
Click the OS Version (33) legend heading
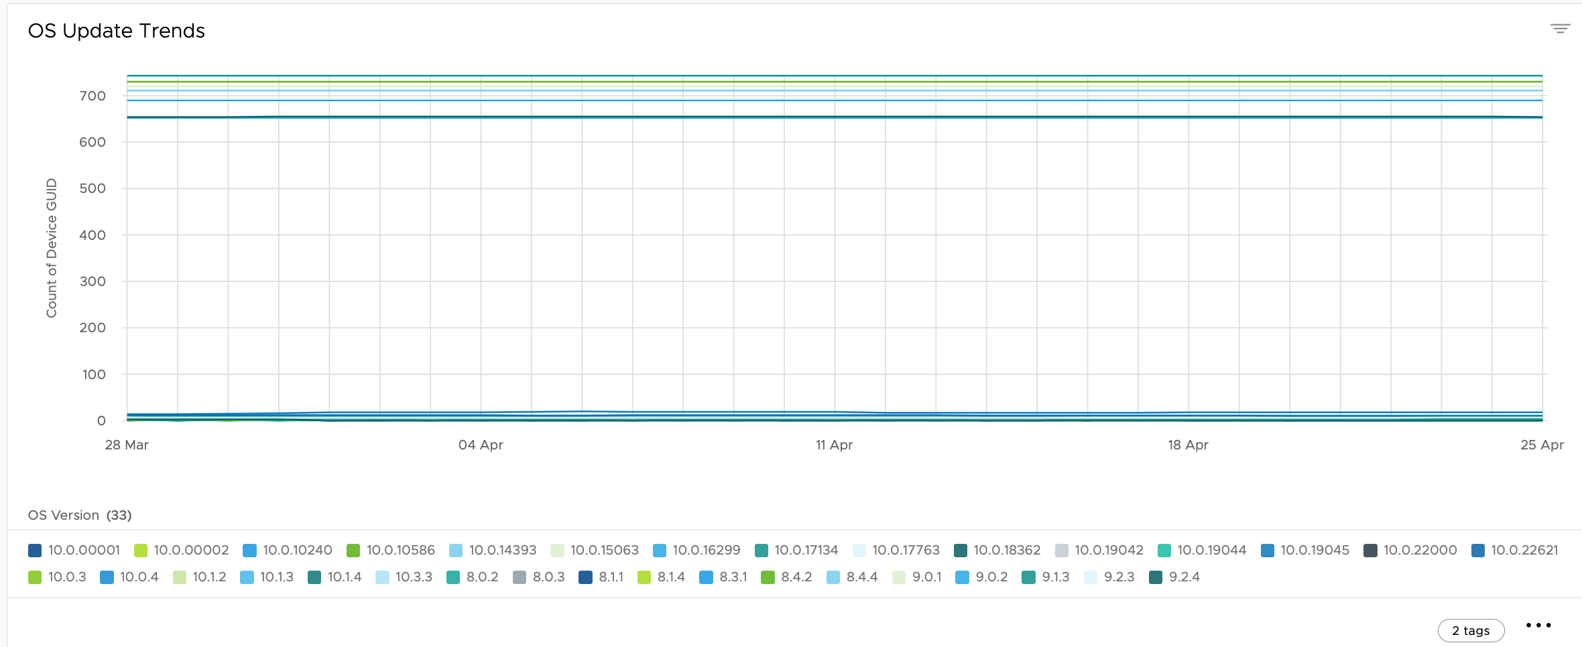[x=80, y=515]
